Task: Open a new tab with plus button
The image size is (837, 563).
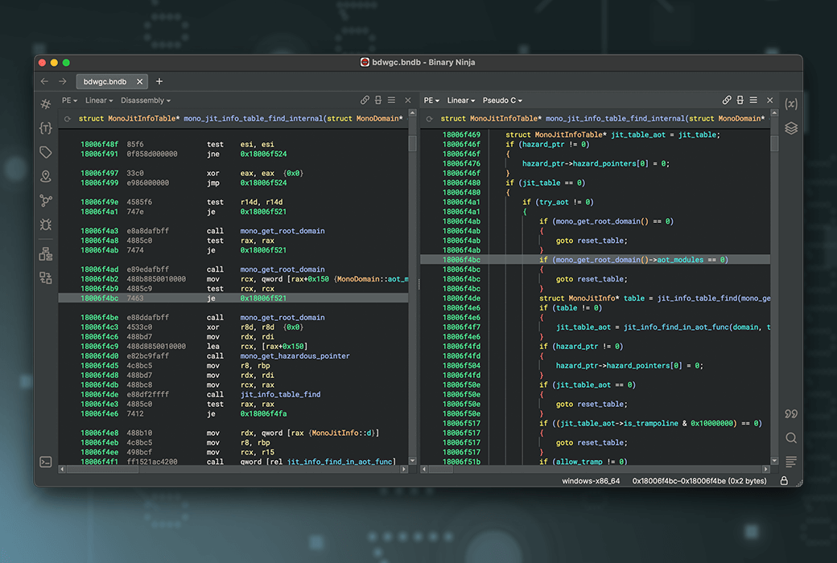Action: coord(159,81)
